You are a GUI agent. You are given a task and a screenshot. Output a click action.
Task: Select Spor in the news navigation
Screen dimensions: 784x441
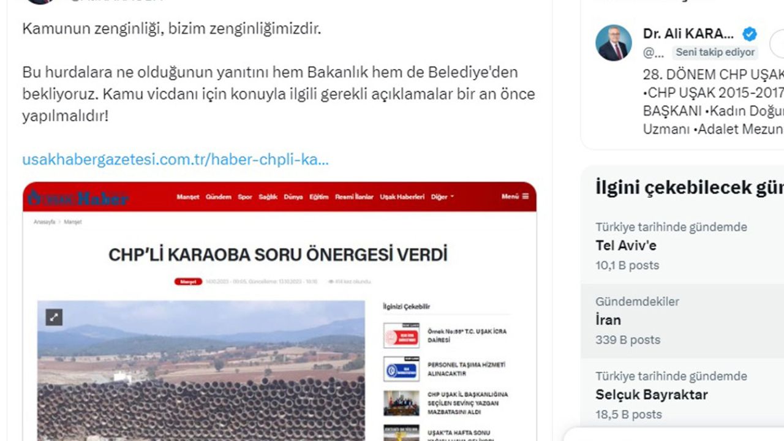coord(245,197)
